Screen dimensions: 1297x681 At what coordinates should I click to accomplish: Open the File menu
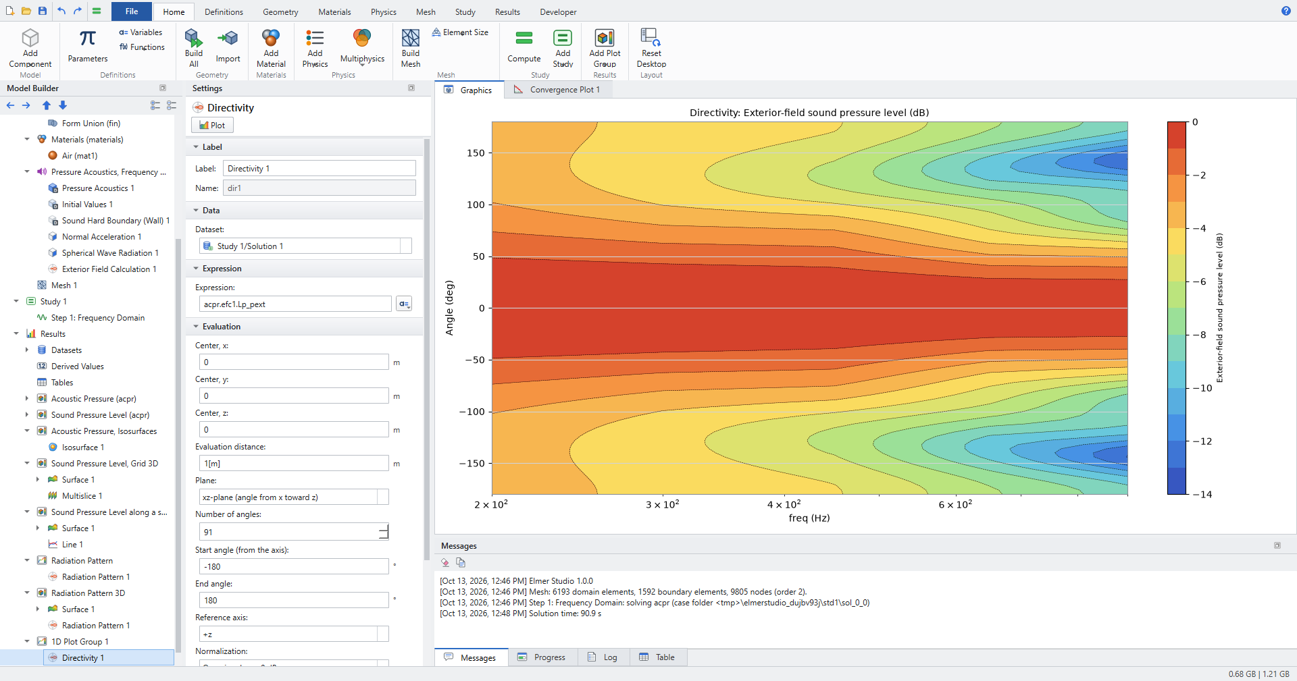click(132, 11)
